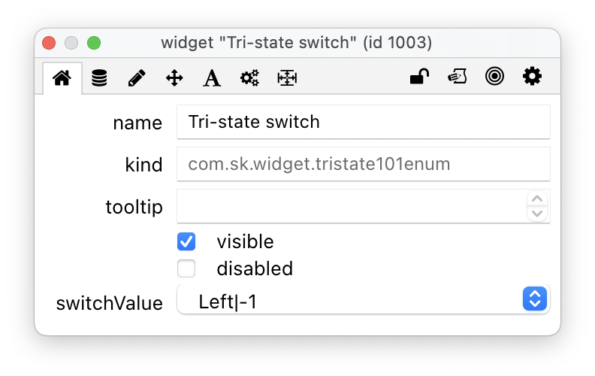Viewport: 595px width, 376px height.
Task: Click the hand holding paper icon
Action: [x=457, y=76]
